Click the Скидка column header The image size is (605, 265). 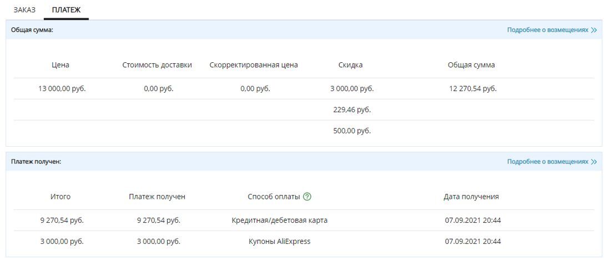(350, 65)
